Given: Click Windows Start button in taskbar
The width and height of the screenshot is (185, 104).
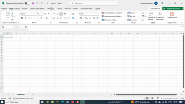Looking at the screenshot, I should click(x=2, y=102).
